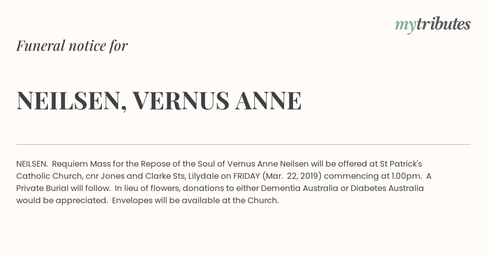Click the green "my" part of logo
487x256 pixels.
(405, 26)
